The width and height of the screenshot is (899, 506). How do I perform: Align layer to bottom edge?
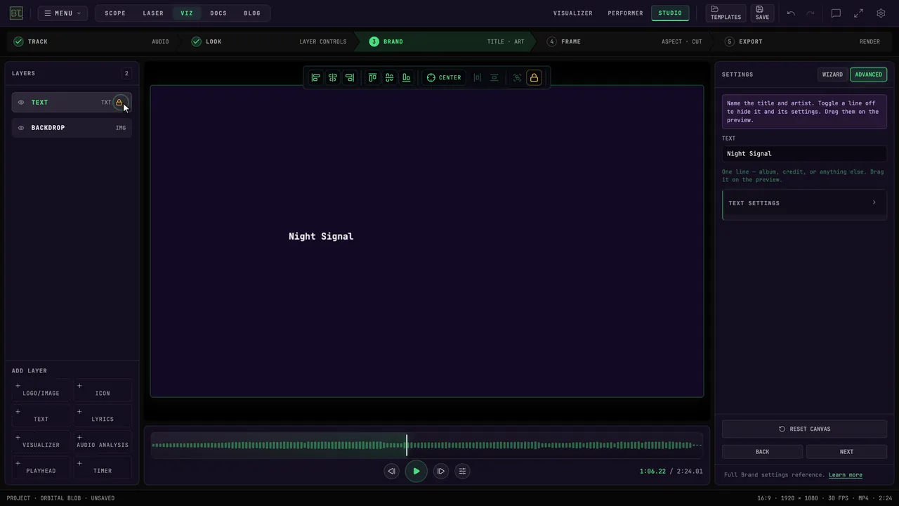[x=407, y=77]
